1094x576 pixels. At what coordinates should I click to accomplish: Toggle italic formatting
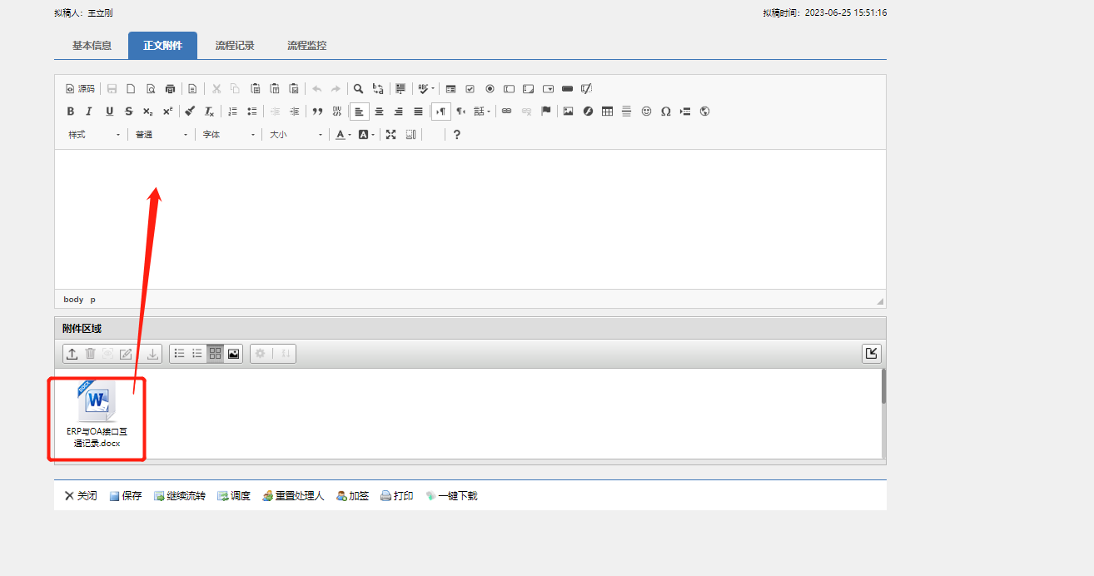tap(89, 111)
